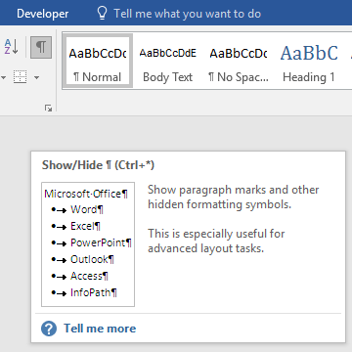Apply the Normal style
This screenshot has width=352, height=352.
98,61
